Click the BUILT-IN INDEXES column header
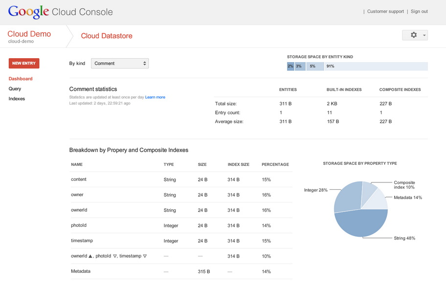Image resolution: width=446 pixels, height=287 pixels. [344, 89]
